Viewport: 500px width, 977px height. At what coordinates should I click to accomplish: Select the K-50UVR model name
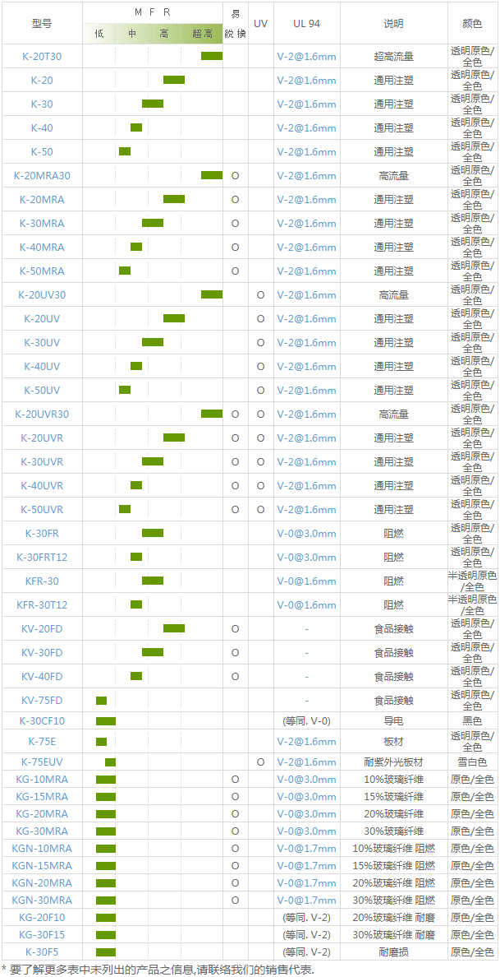[x=41, y=510]
